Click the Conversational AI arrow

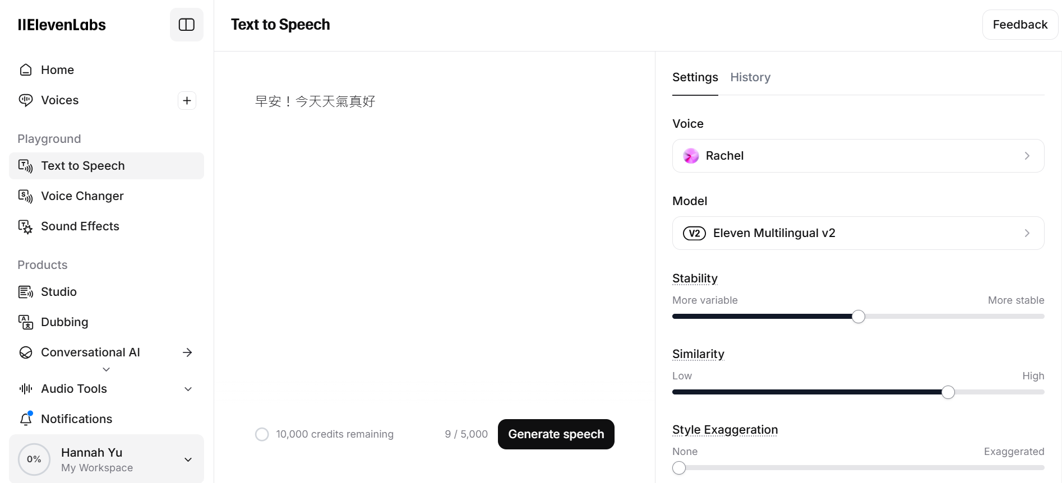[188, 352]
